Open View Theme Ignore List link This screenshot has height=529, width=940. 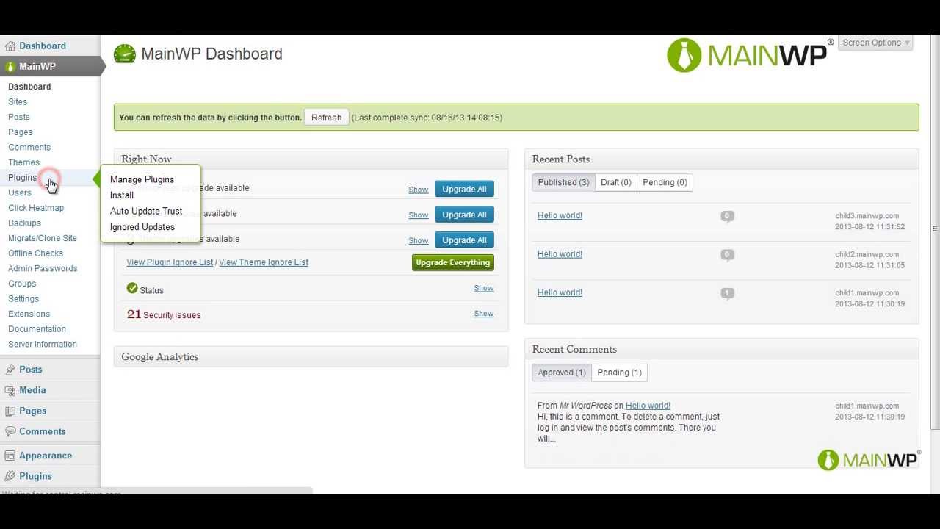point(264,262)
